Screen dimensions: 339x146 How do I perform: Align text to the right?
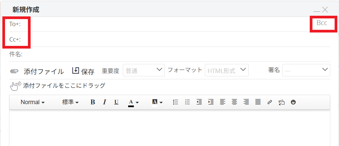246,102
